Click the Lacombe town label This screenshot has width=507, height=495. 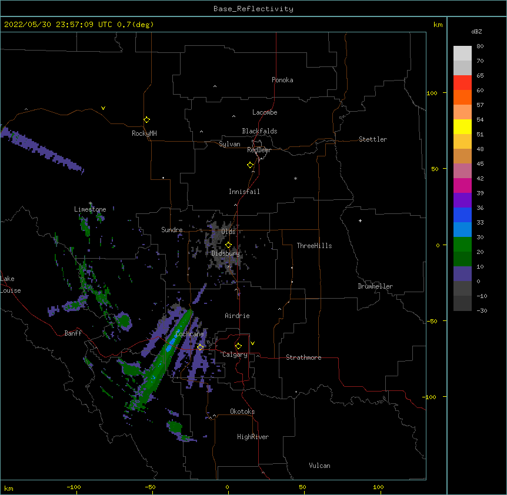[265, 112]
